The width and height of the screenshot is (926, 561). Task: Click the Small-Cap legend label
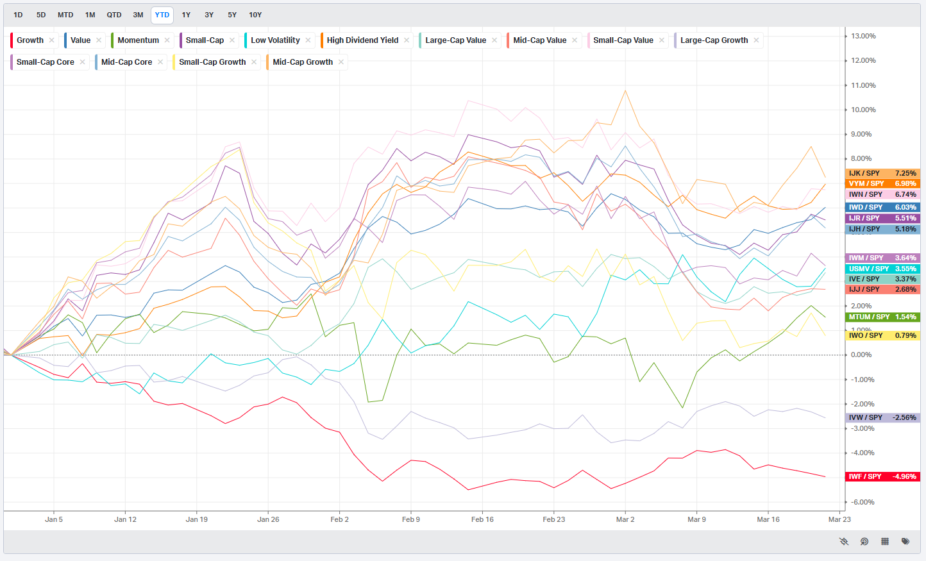205,40
